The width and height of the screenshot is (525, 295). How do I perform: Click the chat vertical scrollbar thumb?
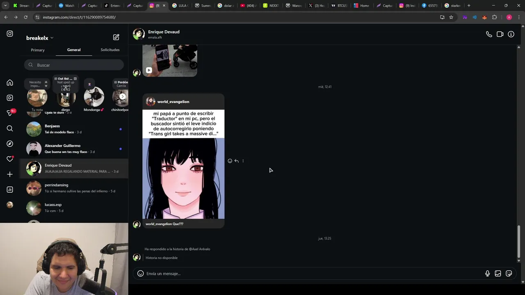coord(519,242)
